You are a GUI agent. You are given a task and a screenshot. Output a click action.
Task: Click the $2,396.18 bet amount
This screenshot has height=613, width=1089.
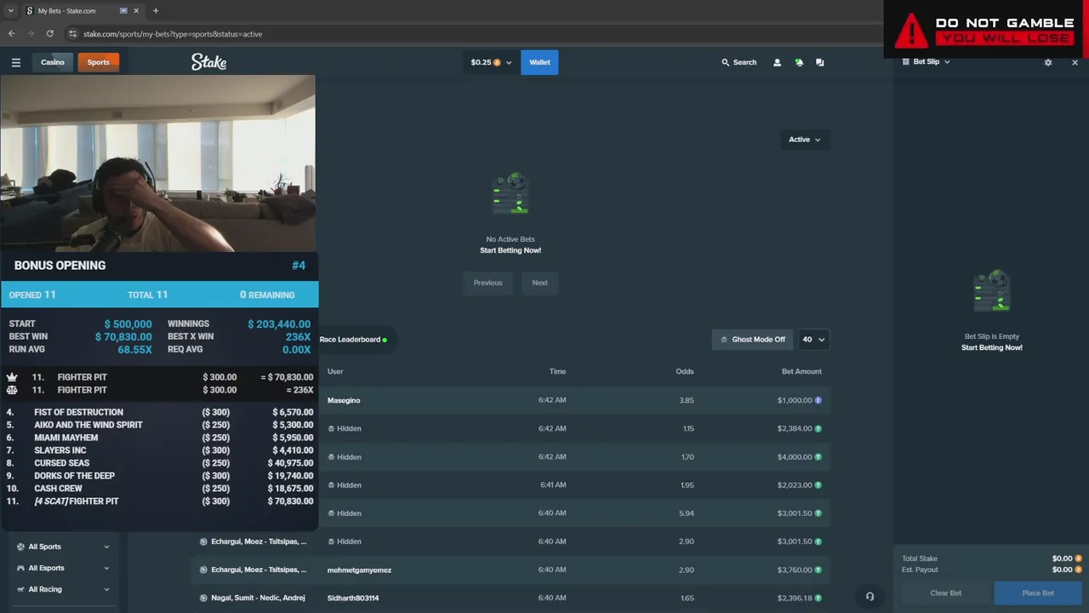[795, 599]
